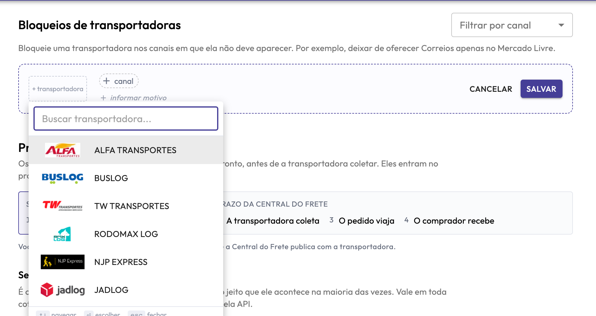Click the step 'O comprador recebe'

(x=454, y=221)
